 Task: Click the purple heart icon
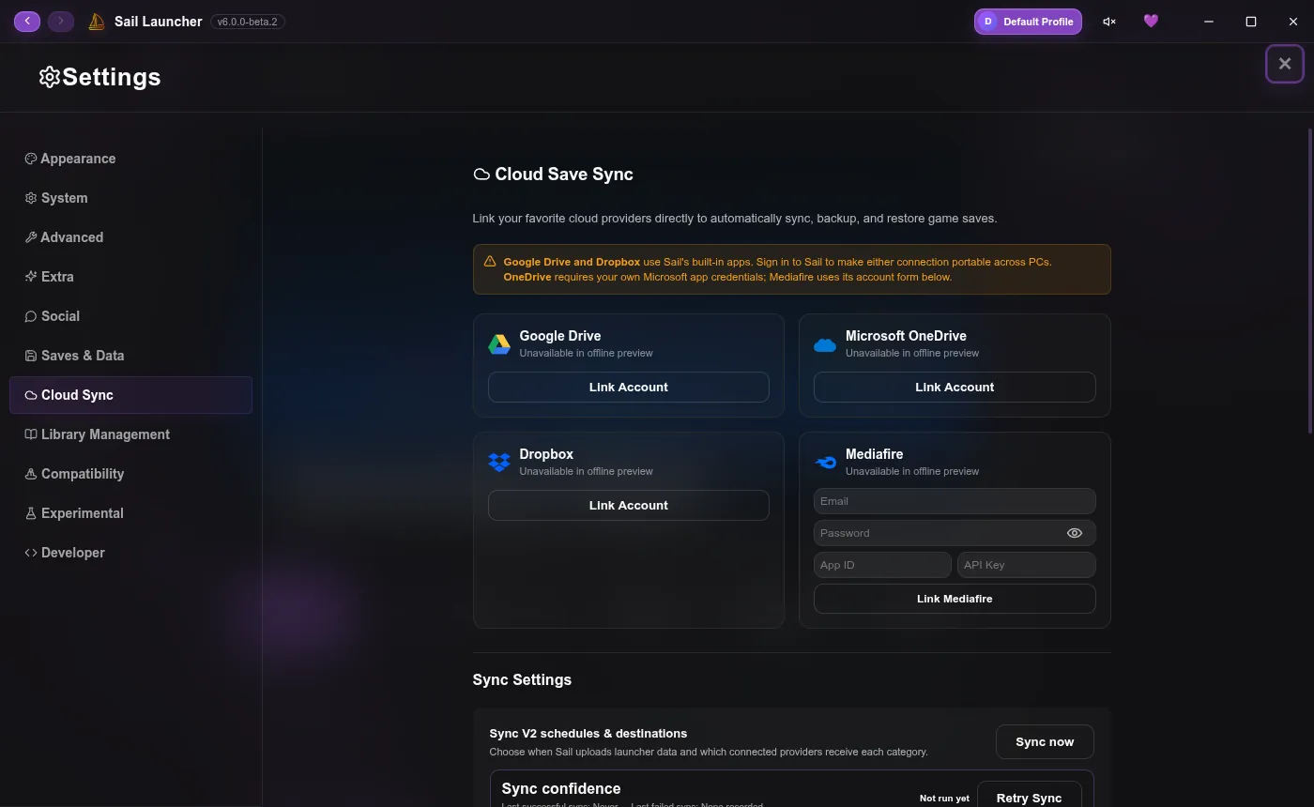1151,21
